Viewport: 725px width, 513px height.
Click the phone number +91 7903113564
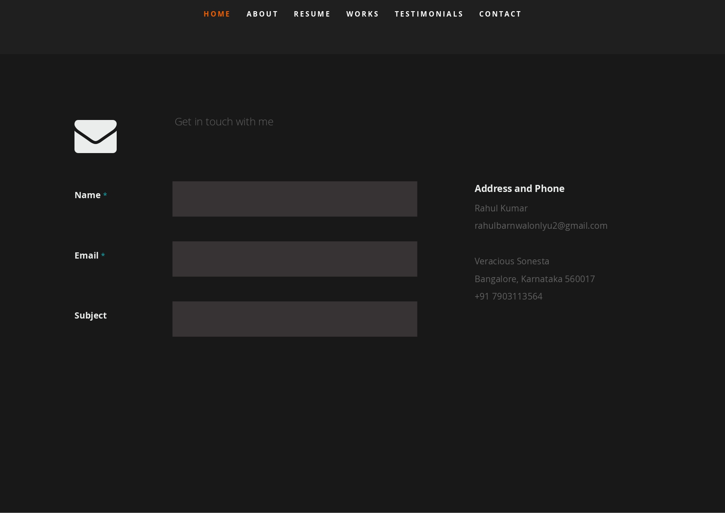click(x=508, y=296)
